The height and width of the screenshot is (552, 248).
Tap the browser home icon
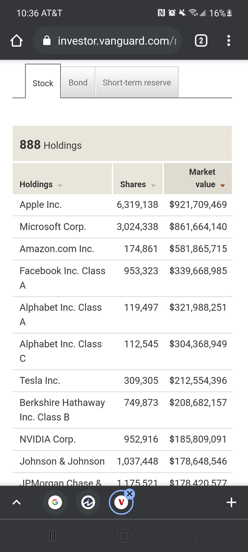(x=16, y=41)
